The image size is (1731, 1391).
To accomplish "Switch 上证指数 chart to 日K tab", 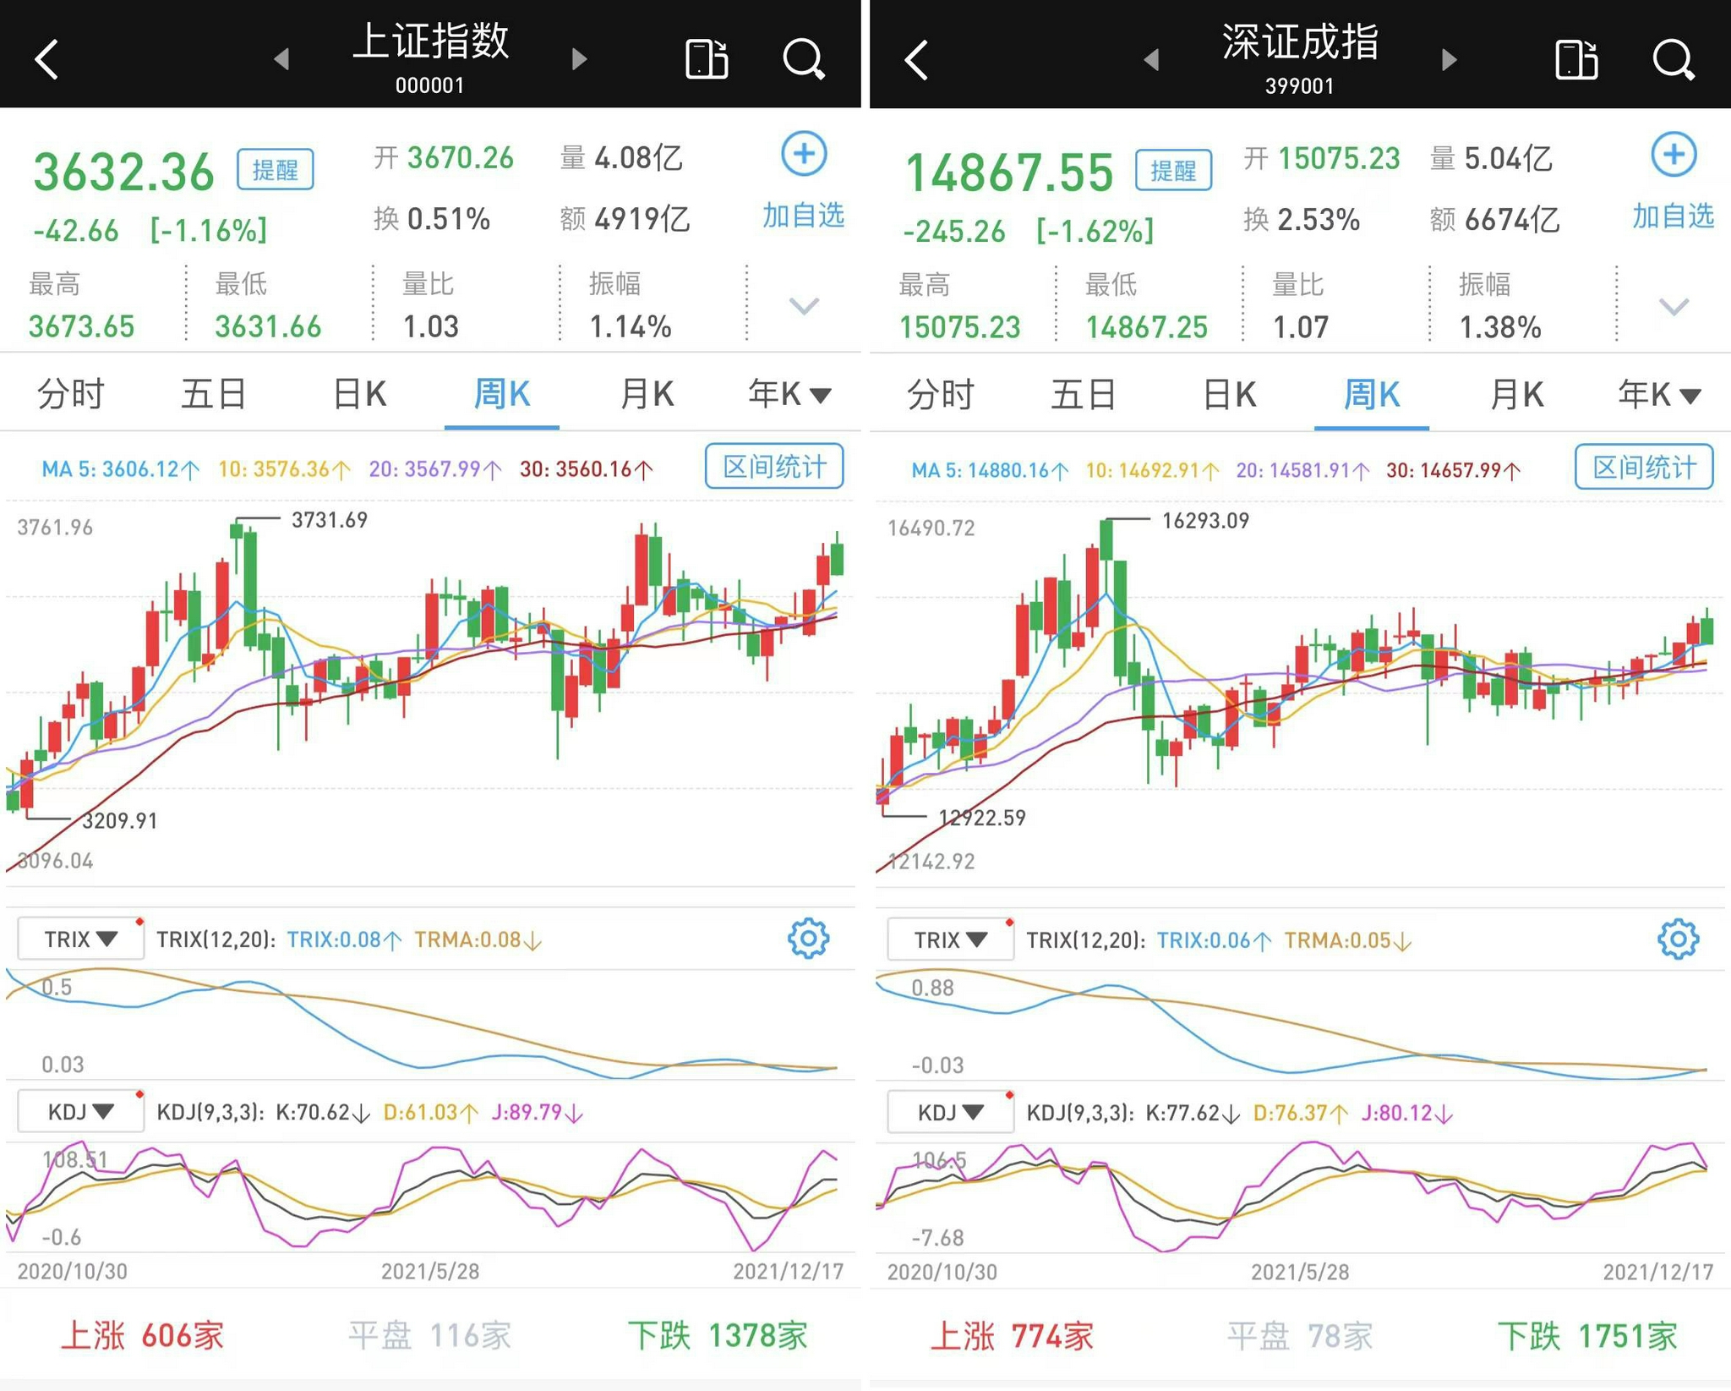I will 359,394.
